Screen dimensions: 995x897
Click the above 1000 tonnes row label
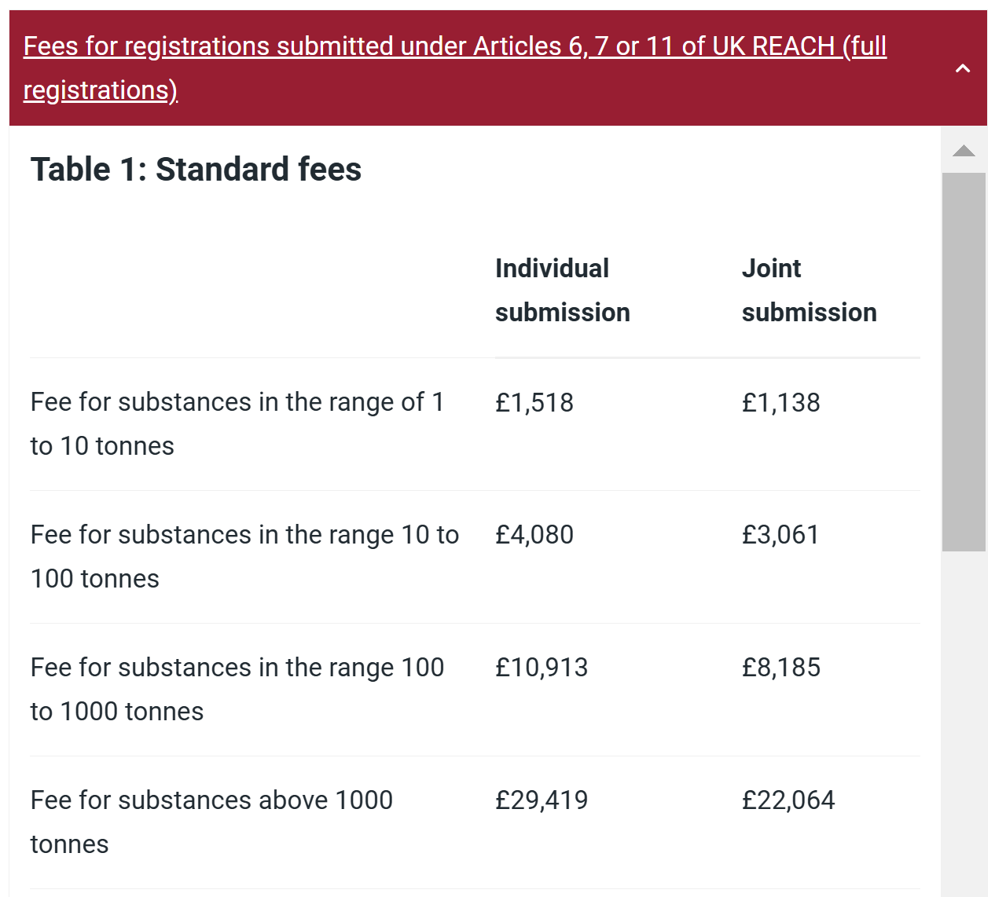[211, 822]
